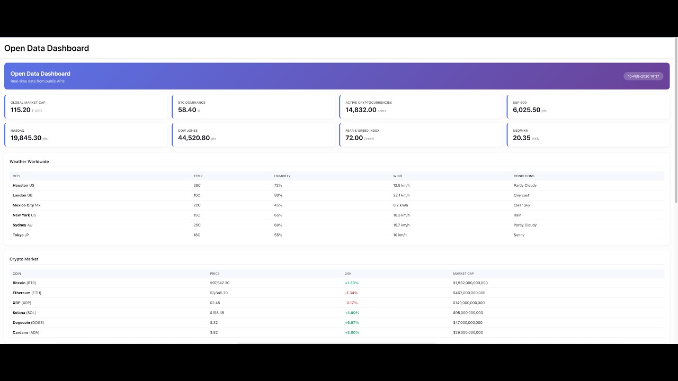Click the COIN column header

pyautogui.click(x=17, y=274)
